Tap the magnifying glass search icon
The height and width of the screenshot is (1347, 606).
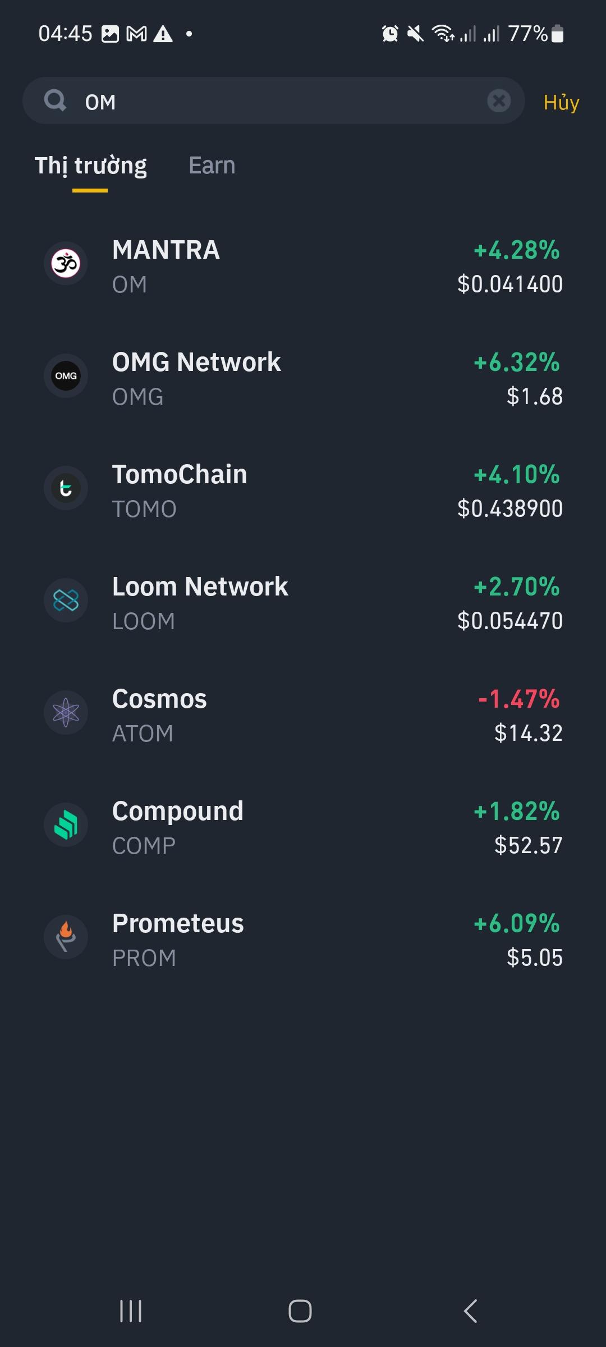[55, 101]
